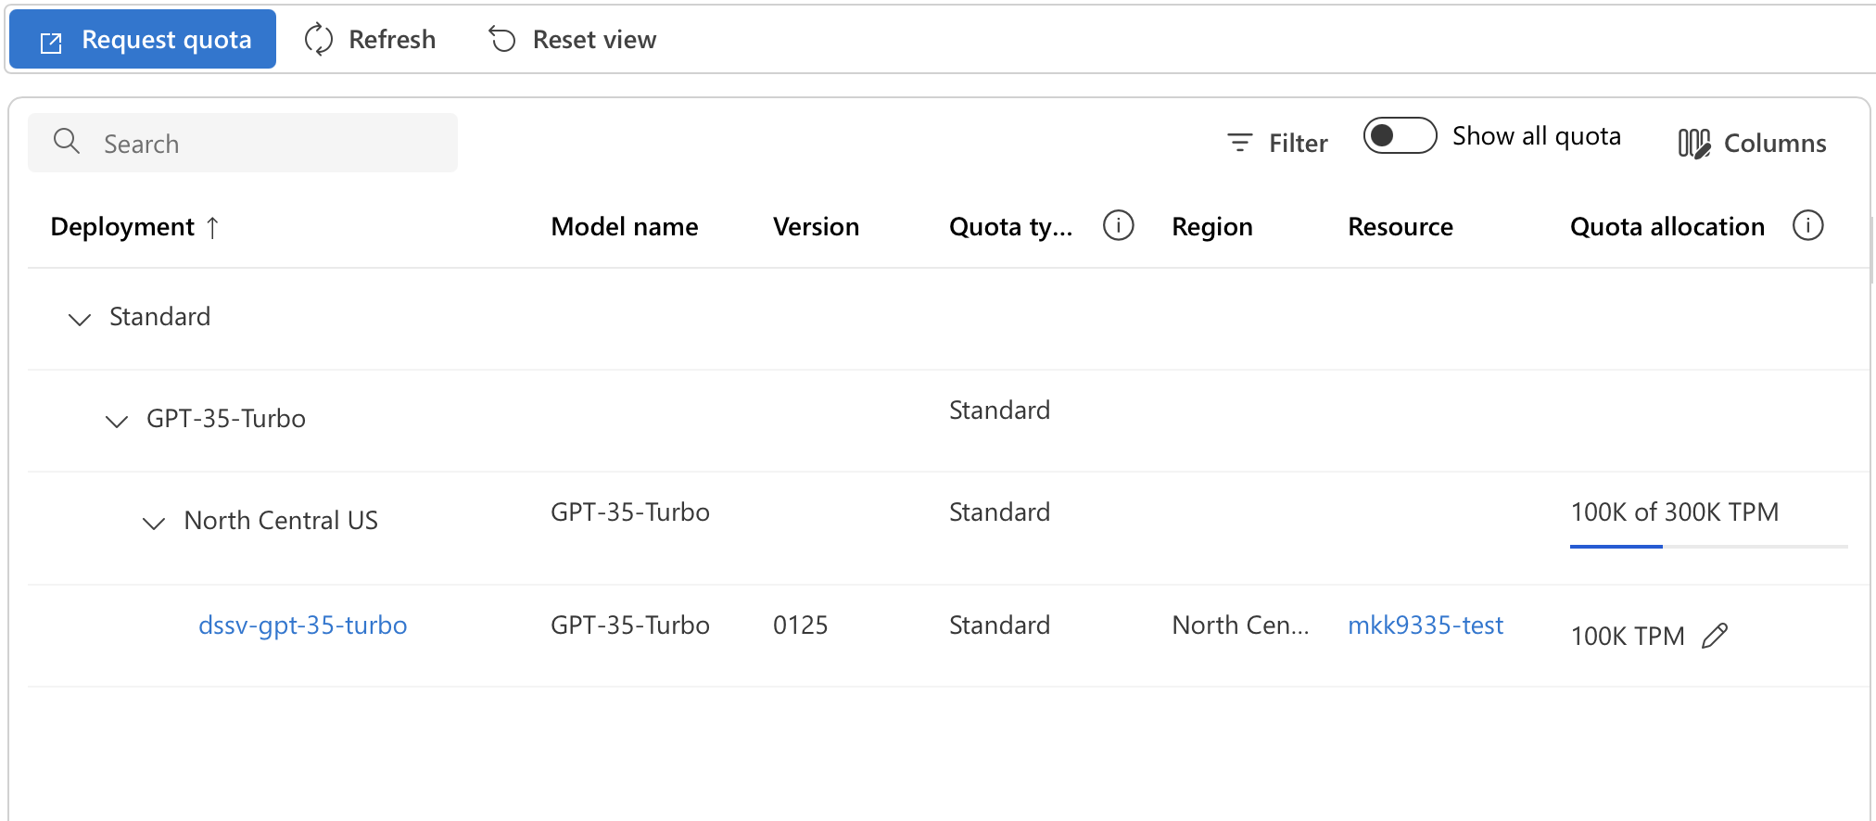Toggle the Show all quota switch
This screenshot has width=1876, height=821.
pyautogui.click(x=1400, y=136)
